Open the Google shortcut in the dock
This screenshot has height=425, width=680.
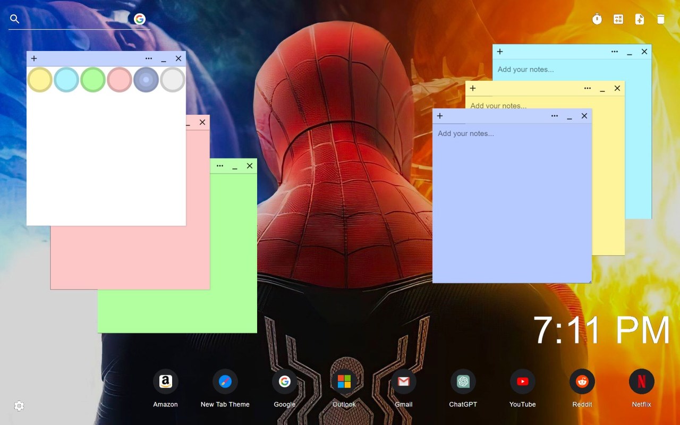coord(285,381)
